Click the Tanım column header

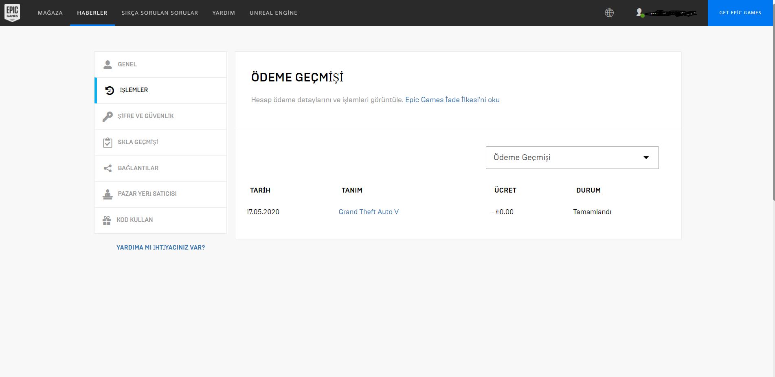click(x=352, y=190)
